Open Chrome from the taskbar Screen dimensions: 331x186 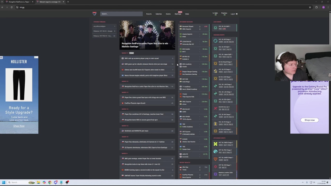50,182
